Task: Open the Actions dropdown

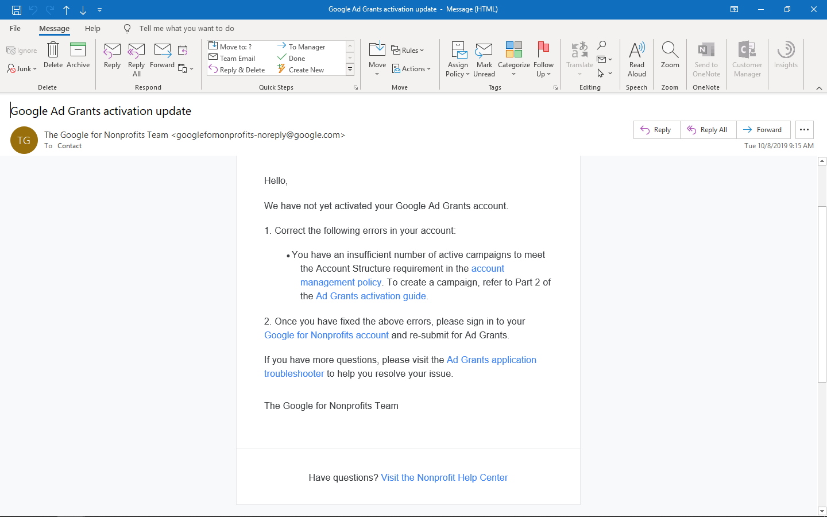Action: [411, 68]
